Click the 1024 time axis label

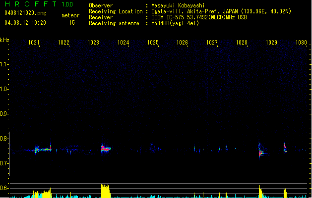coord(124,43)
